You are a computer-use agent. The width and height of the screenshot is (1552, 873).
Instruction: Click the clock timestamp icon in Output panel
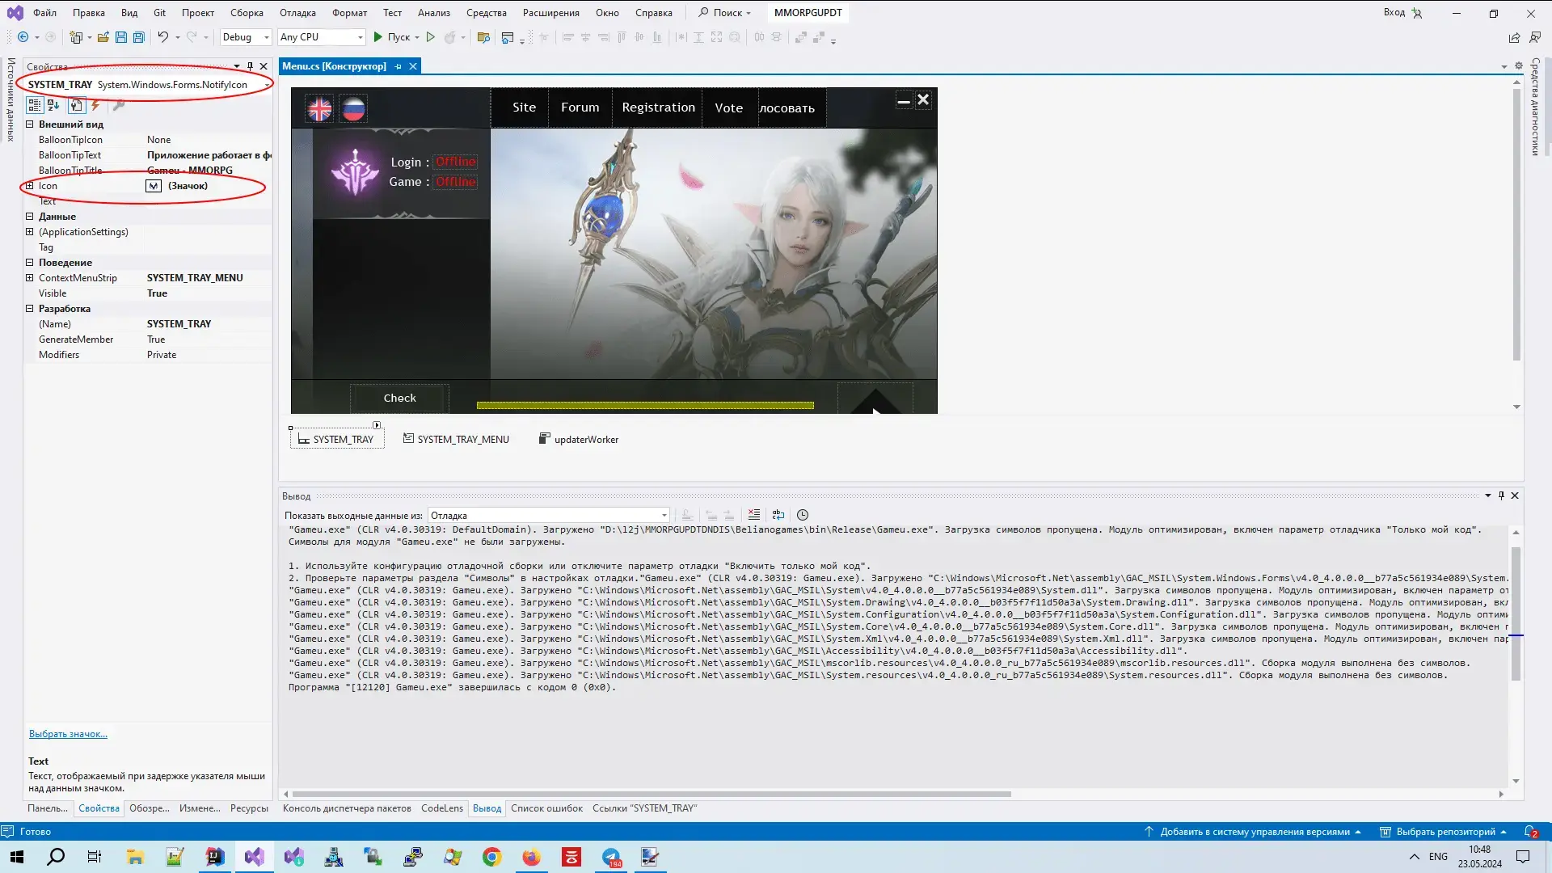[803, 515]
